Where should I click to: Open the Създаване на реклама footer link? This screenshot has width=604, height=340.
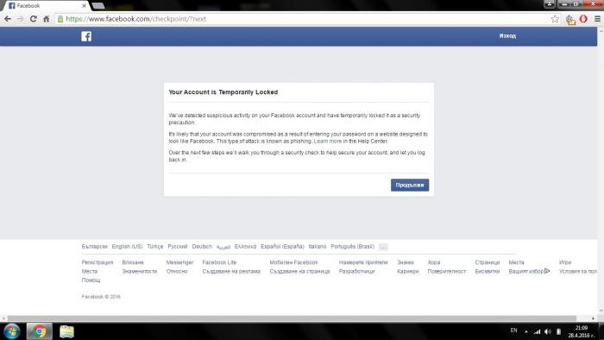point(231,272)
